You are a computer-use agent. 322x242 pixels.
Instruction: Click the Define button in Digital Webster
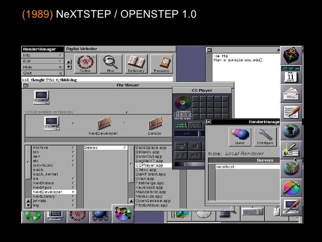click(85, 64)
